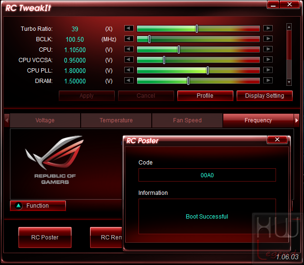Click the CPU VCCSA value 0.95000
This screenshot has width=304, height=265.
(x=75, y=61)
